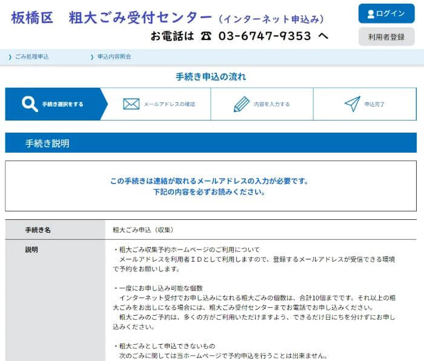Click the line ・一度にお申し込み可能な個数
The height and width of the screenshot is (361, 424).
tap(158, 288)
